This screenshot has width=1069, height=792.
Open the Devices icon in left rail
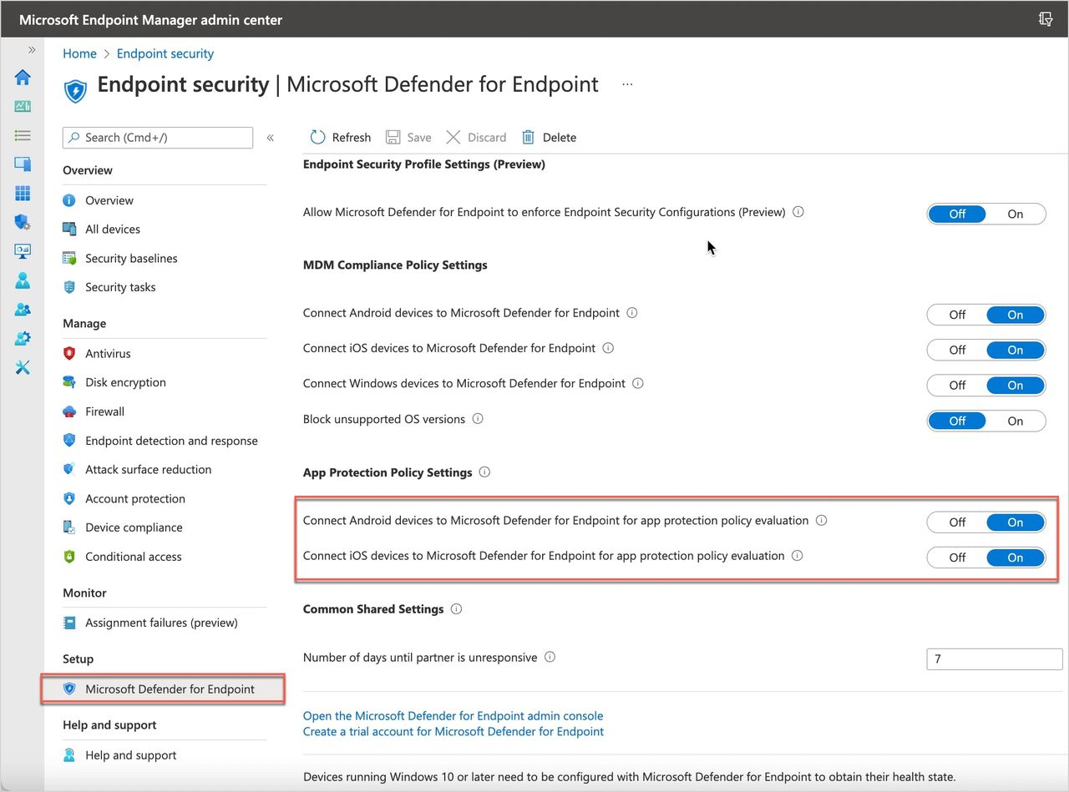pyautogui.click(x=23, y=164)
